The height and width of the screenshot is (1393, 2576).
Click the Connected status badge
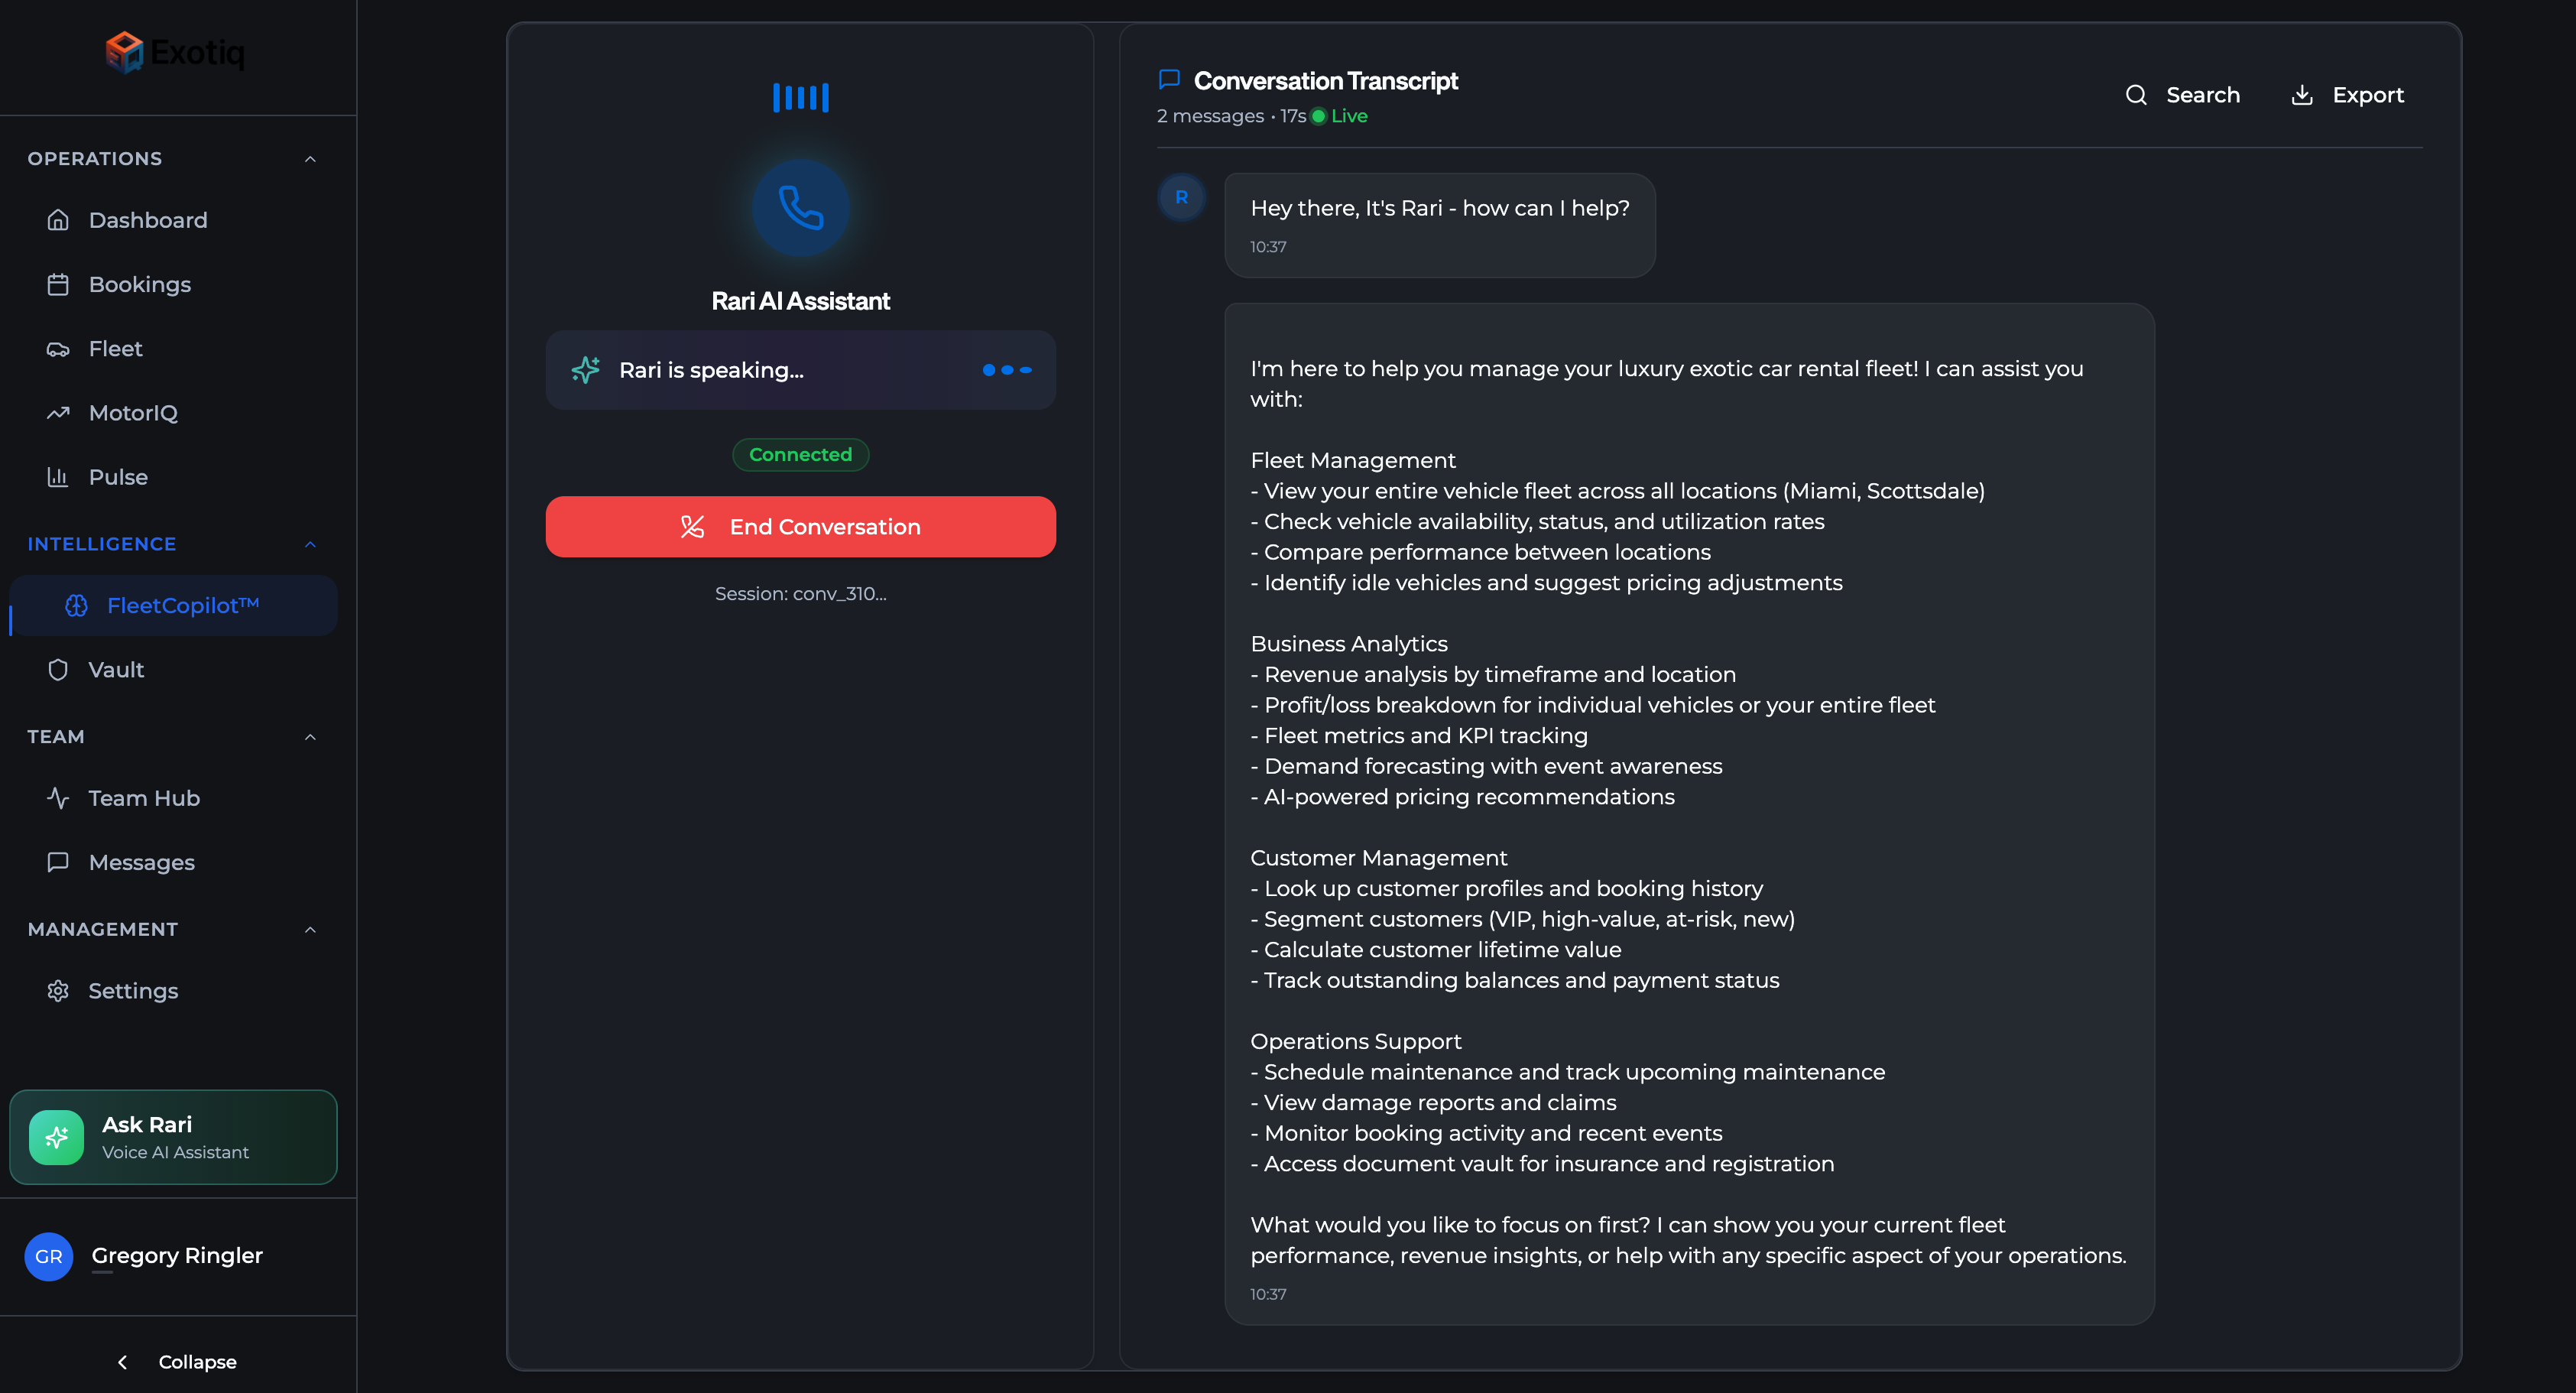(800, 454)
